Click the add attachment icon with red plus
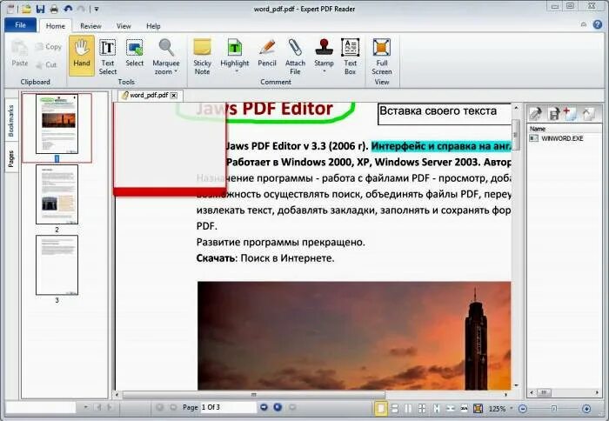This screenshot has height=421, width=609. [569, 113]
